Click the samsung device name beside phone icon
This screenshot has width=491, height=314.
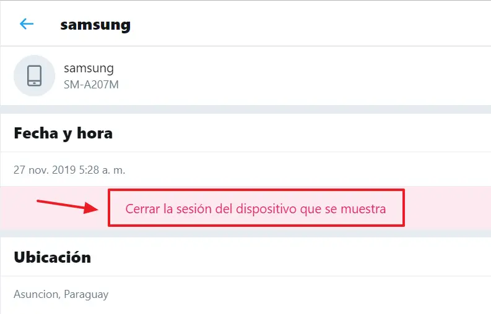(89, 69)
